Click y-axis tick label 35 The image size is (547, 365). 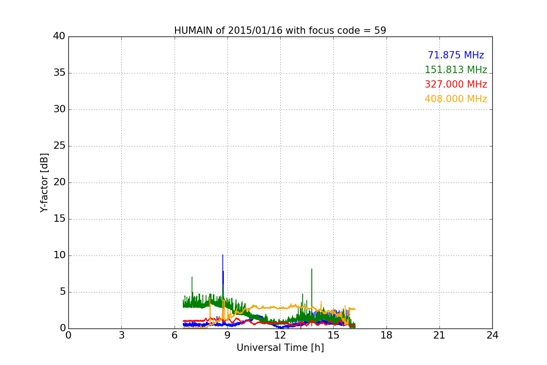pos(59,73)
